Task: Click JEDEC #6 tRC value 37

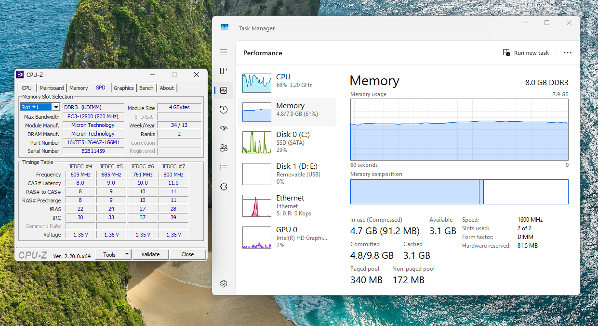Action: tap(143, 217)
